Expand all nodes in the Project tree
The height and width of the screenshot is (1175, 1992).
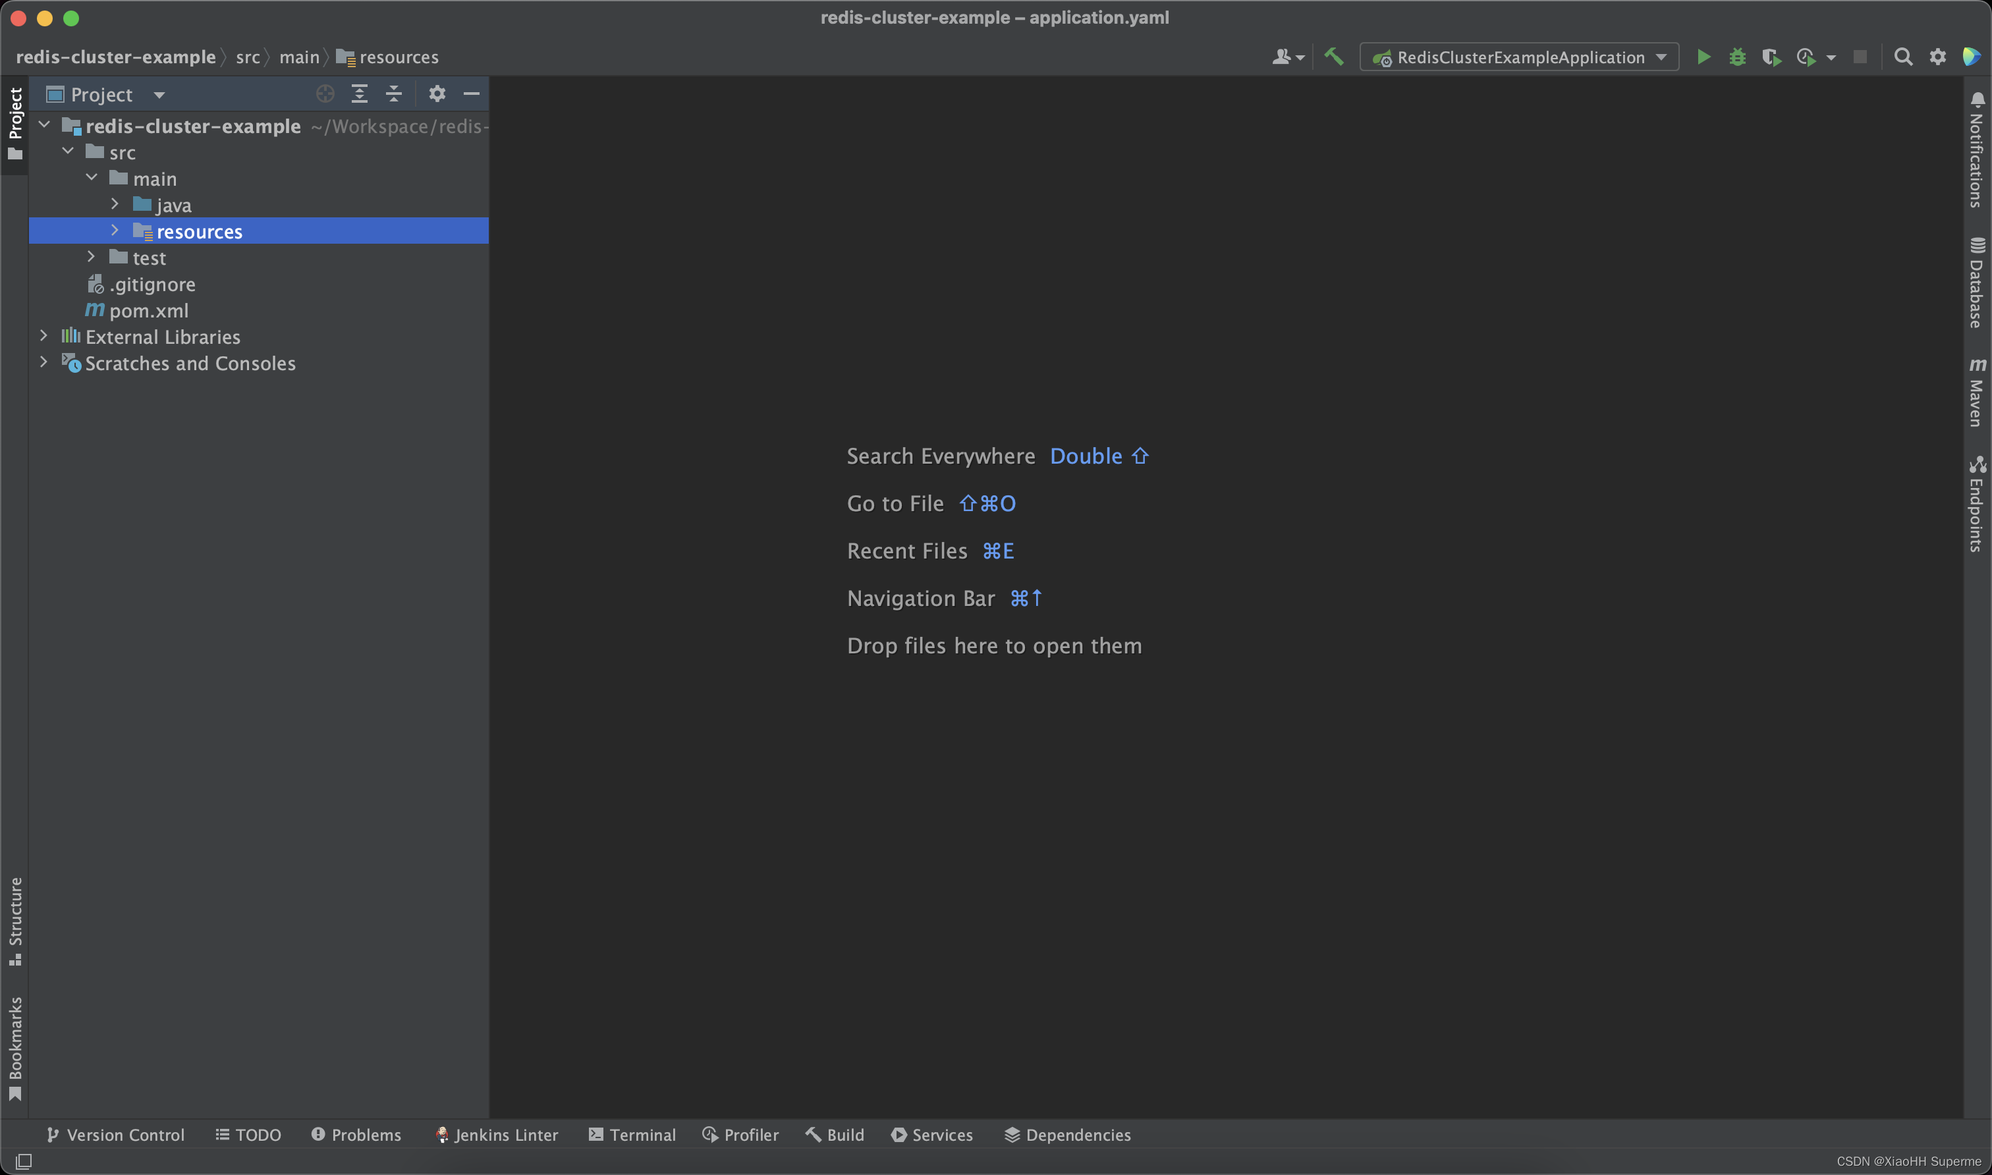360,94
